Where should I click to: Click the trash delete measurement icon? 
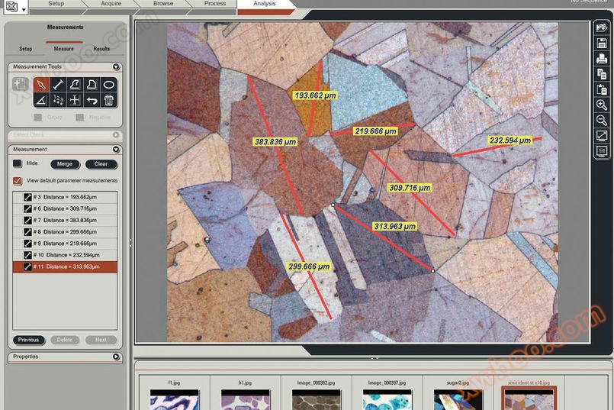click(x=109, y=100)
